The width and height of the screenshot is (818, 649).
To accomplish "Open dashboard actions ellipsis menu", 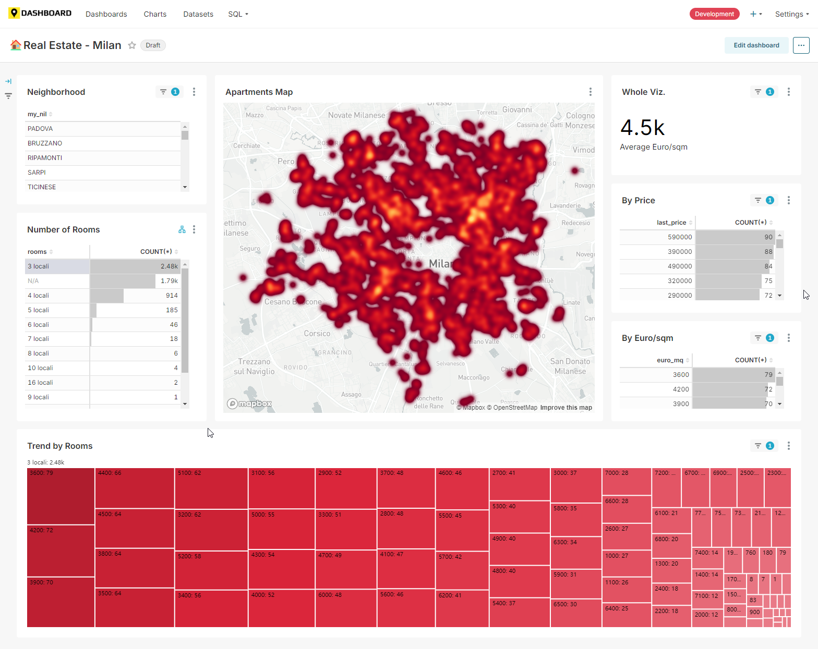I will pyautogui.click(x=801, y=45).
